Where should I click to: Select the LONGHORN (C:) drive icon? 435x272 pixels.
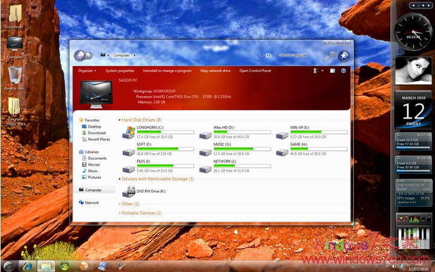tap(129, 132)
